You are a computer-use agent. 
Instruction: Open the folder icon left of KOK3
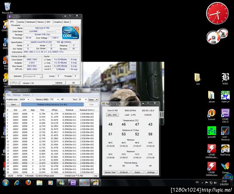coord(198,78)
